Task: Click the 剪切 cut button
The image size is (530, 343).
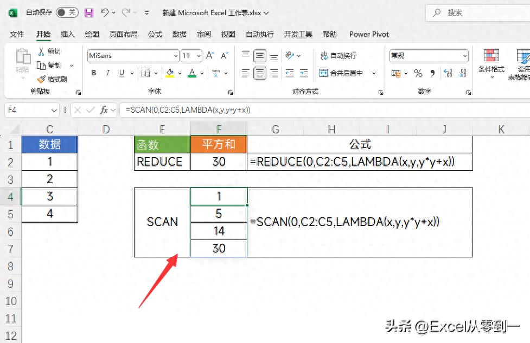Action: 49,51
